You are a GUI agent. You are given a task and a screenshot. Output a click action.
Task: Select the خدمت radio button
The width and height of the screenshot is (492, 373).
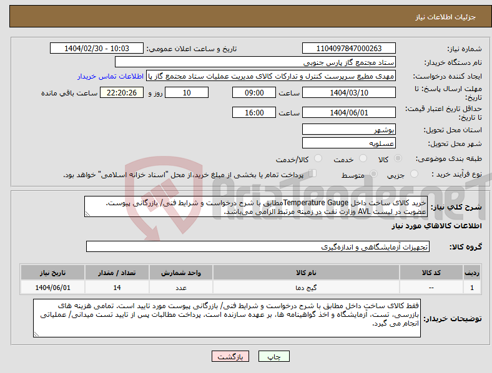[363, 158]
